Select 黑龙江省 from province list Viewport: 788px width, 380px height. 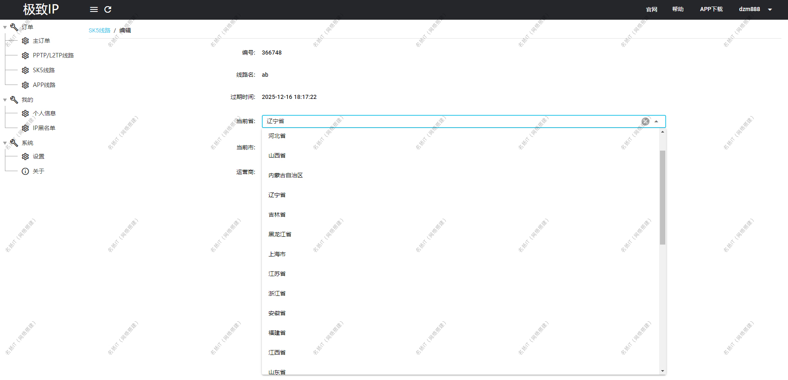pos(280,234)
